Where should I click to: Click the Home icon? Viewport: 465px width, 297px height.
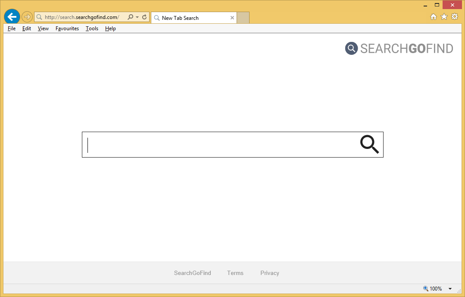(x=434, y=17)
